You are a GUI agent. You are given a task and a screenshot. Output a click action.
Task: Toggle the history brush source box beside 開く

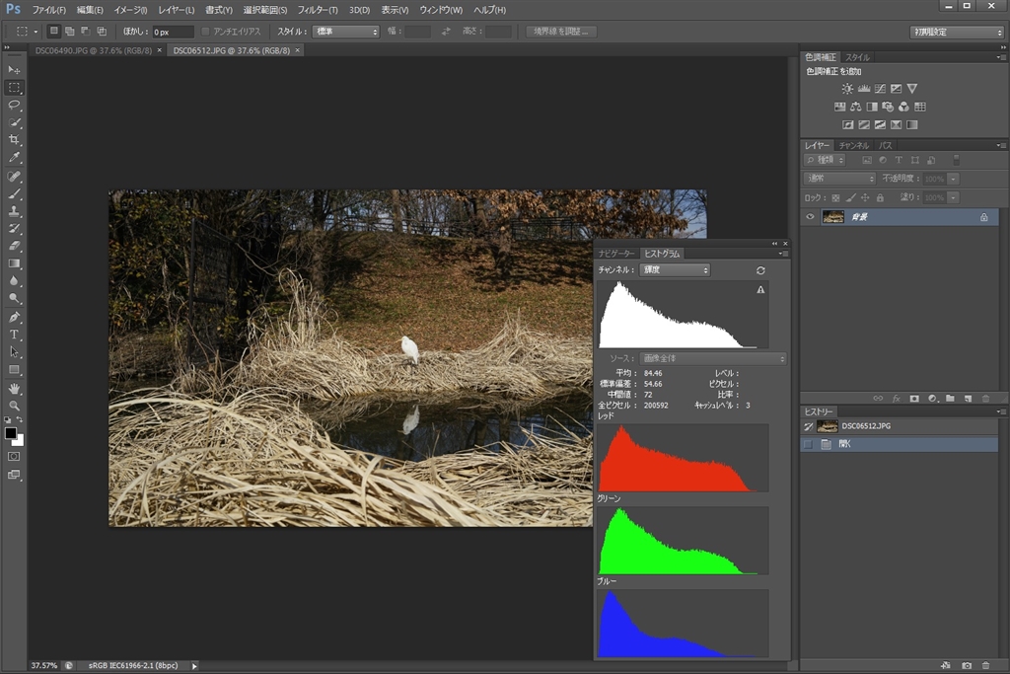pyautogui.click(x=809, y=445)
